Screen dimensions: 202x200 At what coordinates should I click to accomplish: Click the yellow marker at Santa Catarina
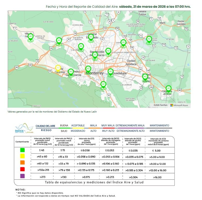(58, 68)
